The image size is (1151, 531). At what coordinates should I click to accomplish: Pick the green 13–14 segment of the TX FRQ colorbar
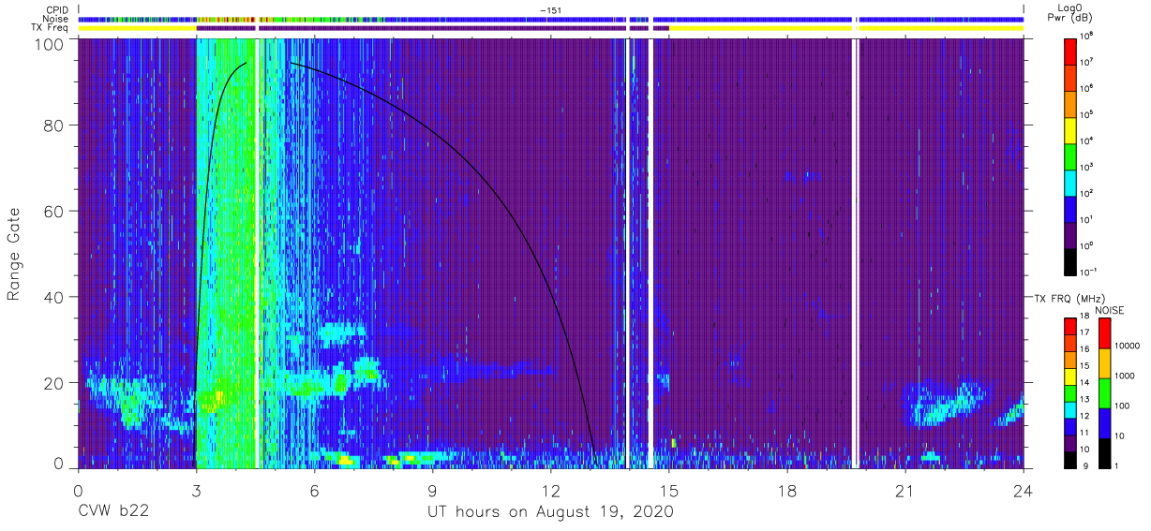click(x=1069, y=391)
